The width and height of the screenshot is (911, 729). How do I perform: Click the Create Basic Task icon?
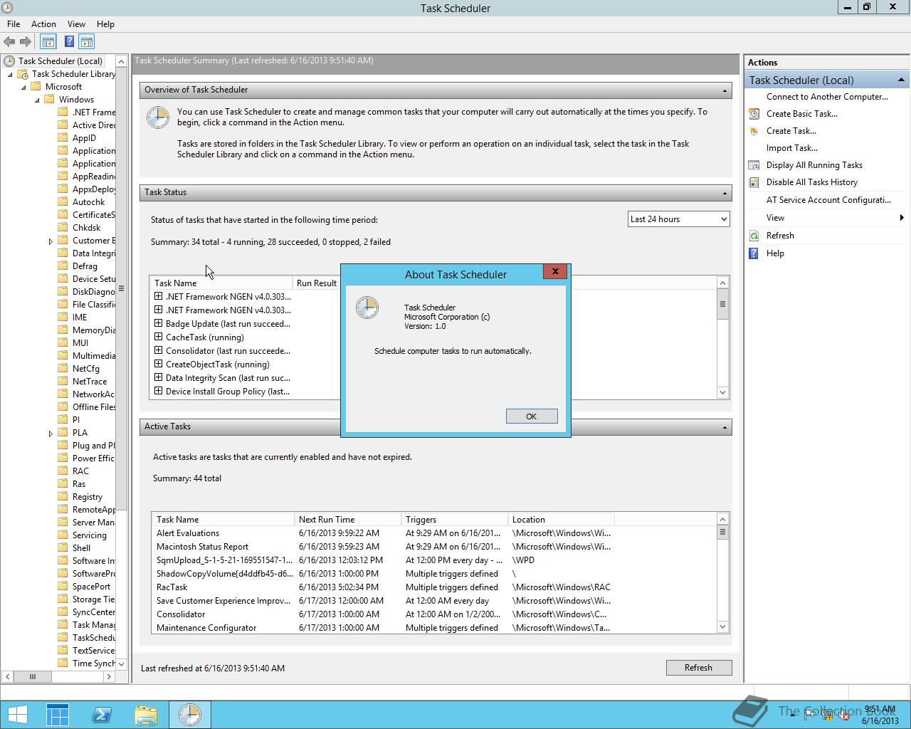tap(754, 114)
